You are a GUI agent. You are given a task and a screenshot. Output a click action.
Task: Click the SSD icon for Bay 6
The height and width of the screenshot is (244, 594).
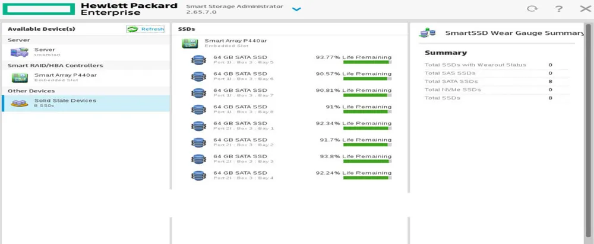(x=198, y=76)
